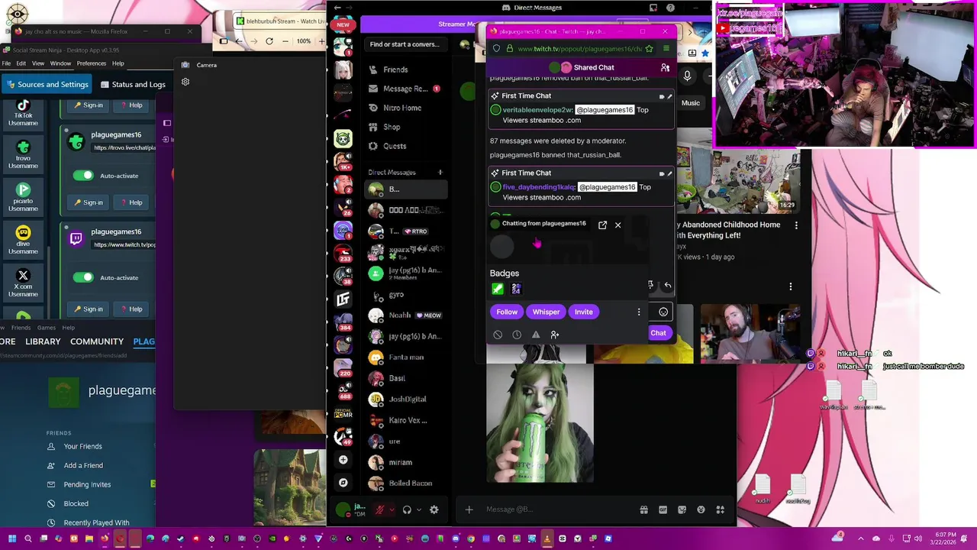Image resolution: width=977 pixels, height=550 pixels.
Task: Open the Discord emoji picker
Action: tap(701, 510)
